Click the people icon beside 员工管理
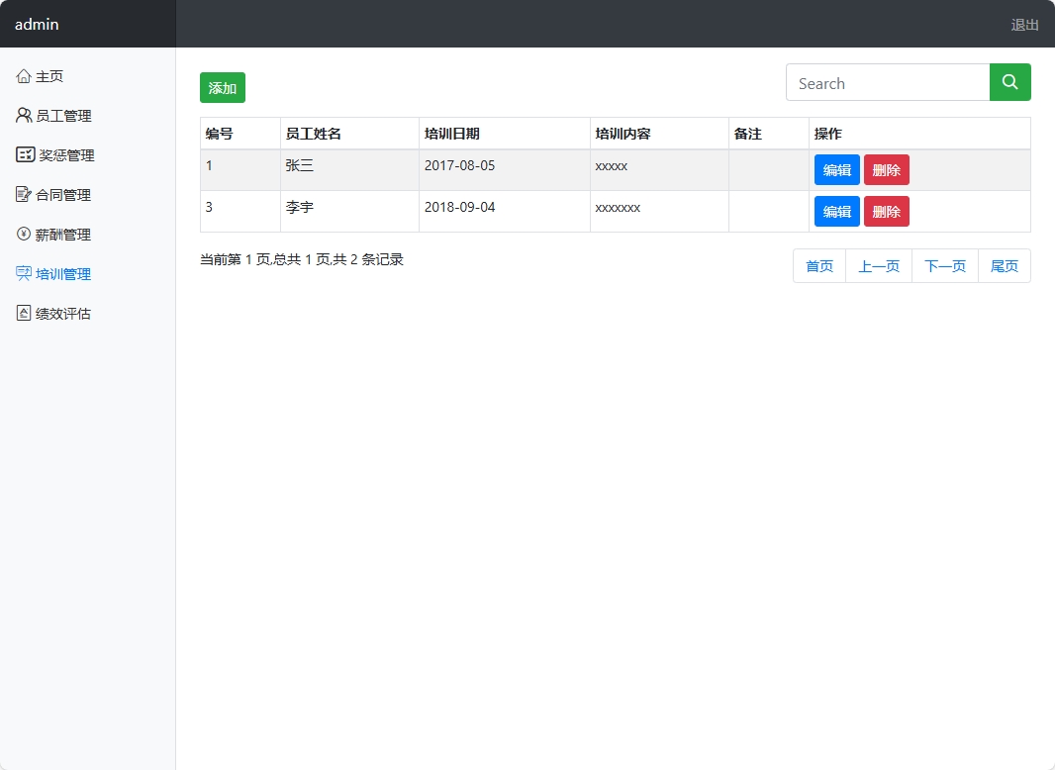Image resolution: width=1055 pixels, height=770 pixels. 24,115
